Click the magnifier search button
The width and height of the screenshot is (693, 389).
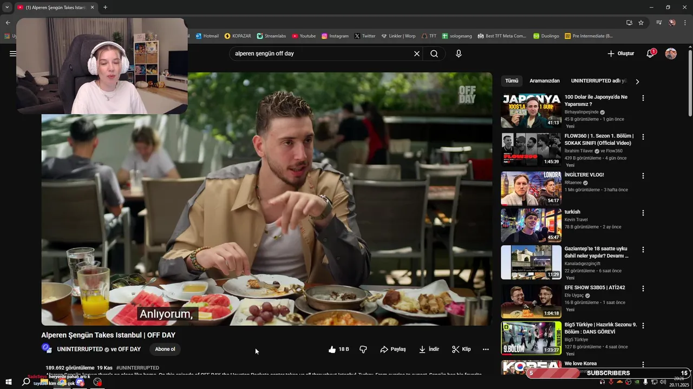434,53
